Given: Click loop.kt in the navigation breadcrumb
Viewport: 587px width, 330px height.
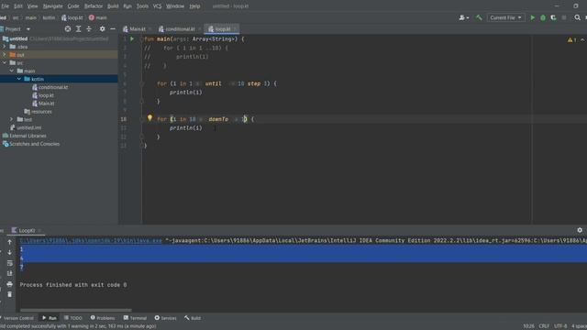Looking at the screenshot, I should [72, 17].
